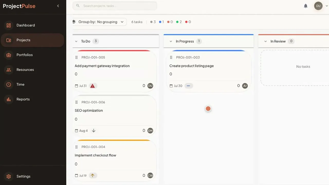Click the DU assignee avatar on PROJ-001-005
The image size is (329, 185).
(x=150, y=86)
